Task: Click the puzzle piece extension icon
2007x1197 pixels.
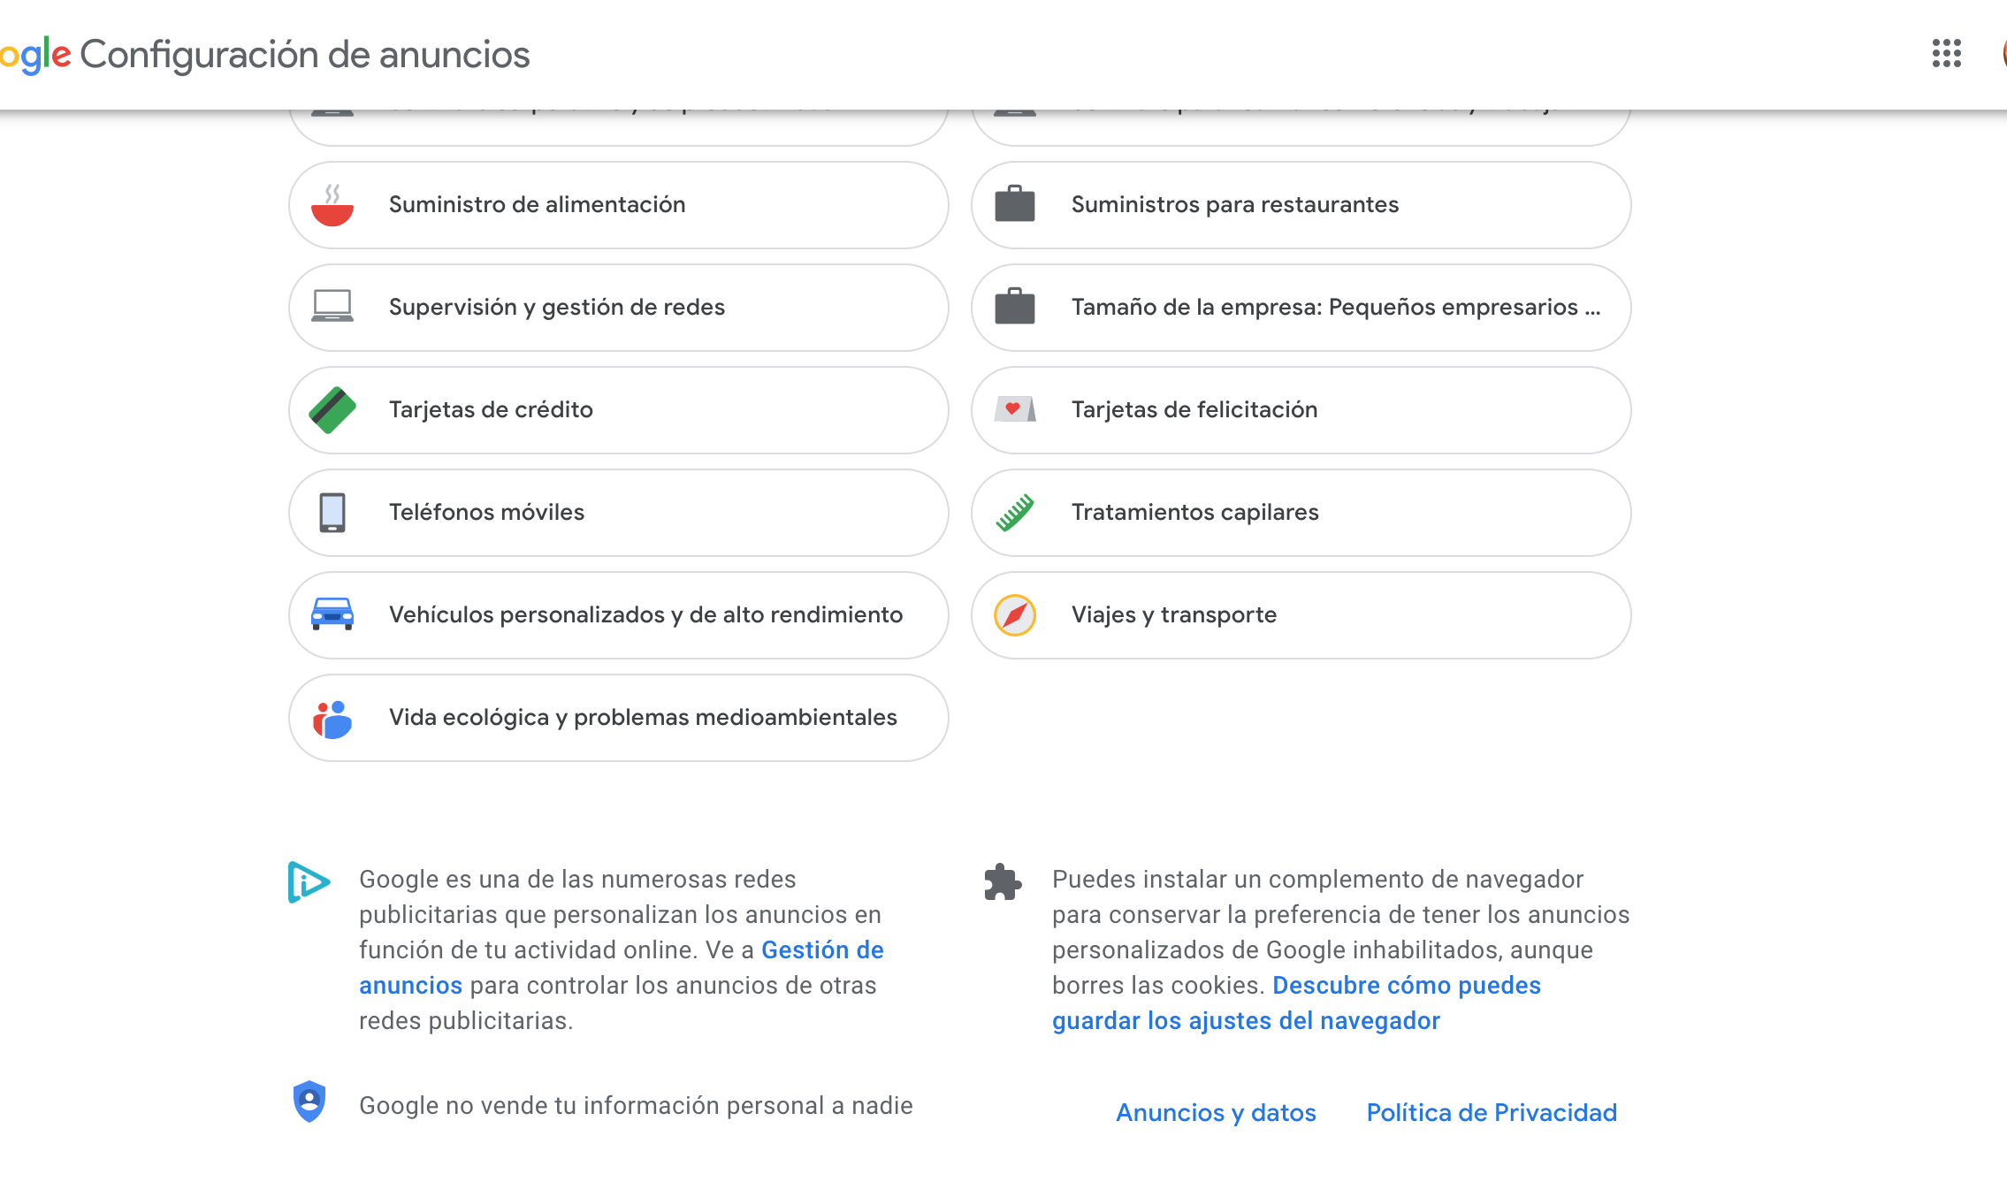Action: click(1003, 882)
